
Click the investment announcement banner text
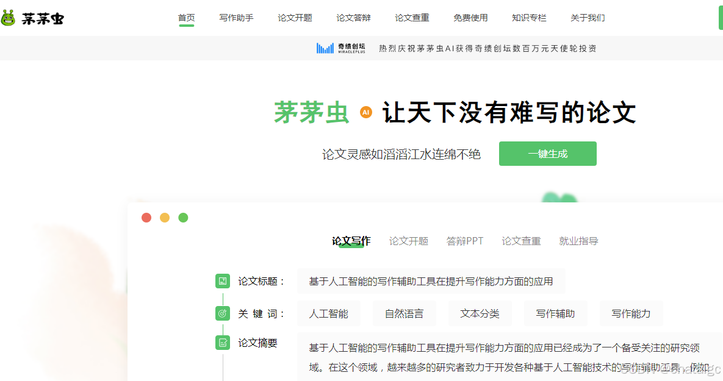(x=488, y=48)
